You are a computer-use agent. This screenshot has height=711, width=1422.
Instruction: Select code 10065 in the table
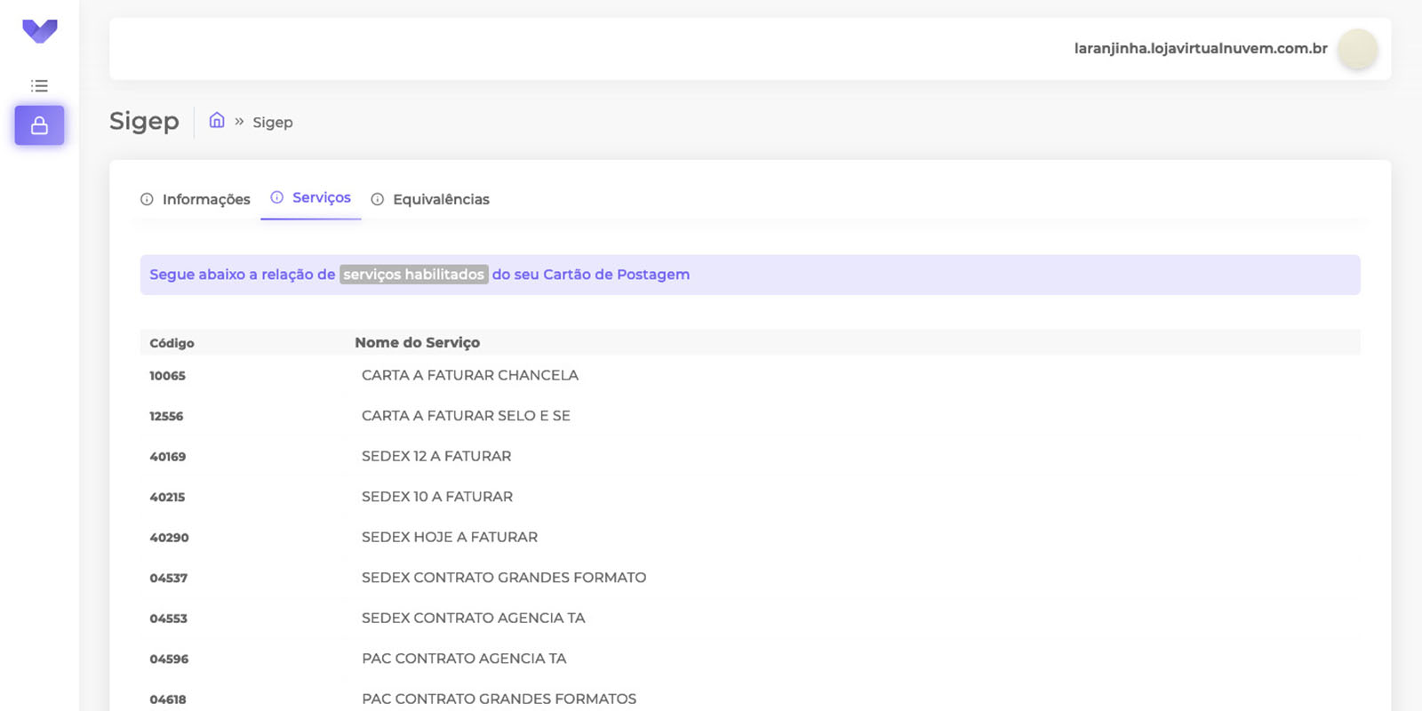click(x=167, y=376)
